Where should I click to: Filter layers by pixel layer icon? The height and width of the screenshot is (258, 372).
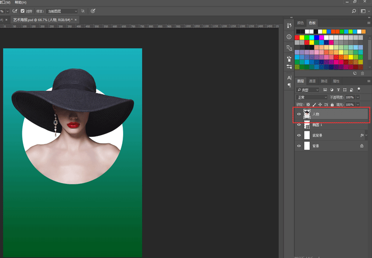point(325,90)
